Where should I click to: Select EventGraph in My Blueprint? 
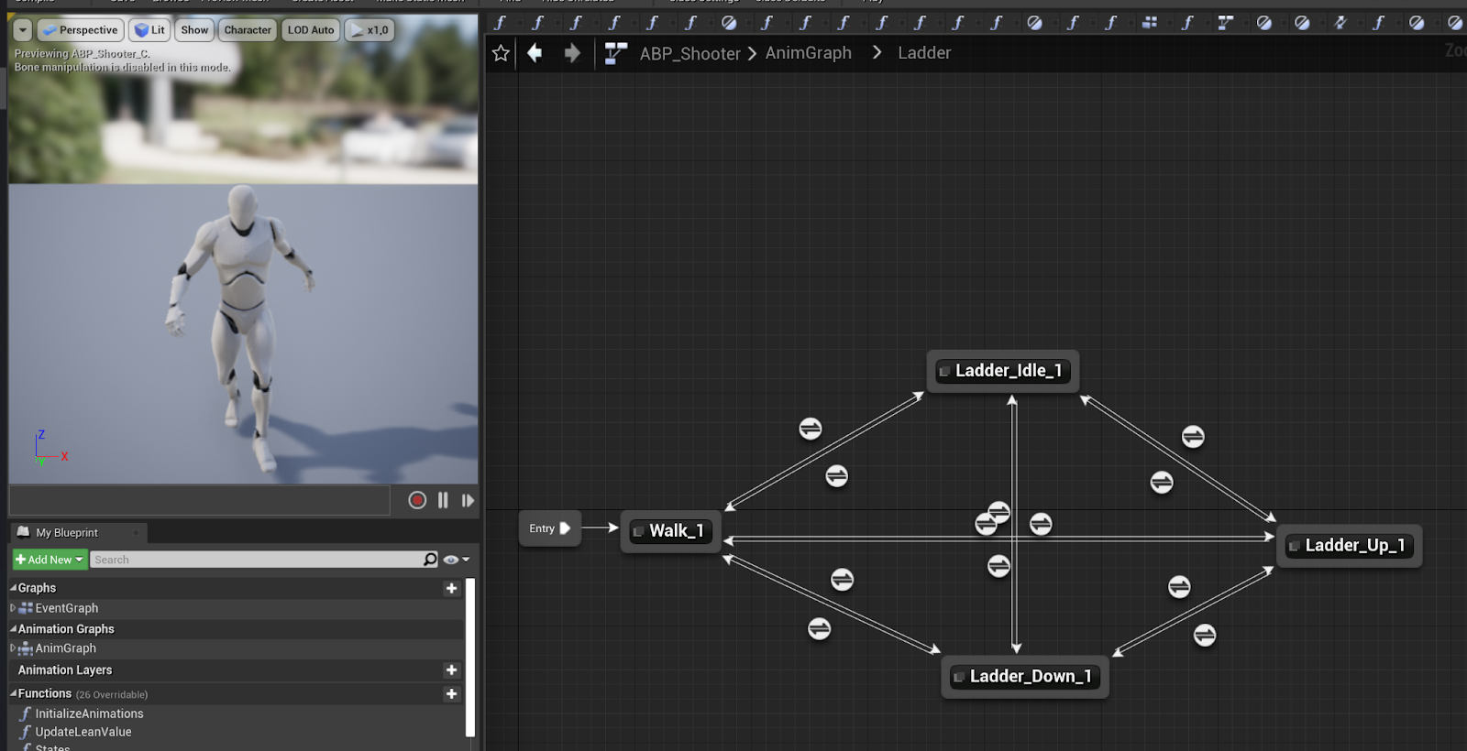pos(66,608)
